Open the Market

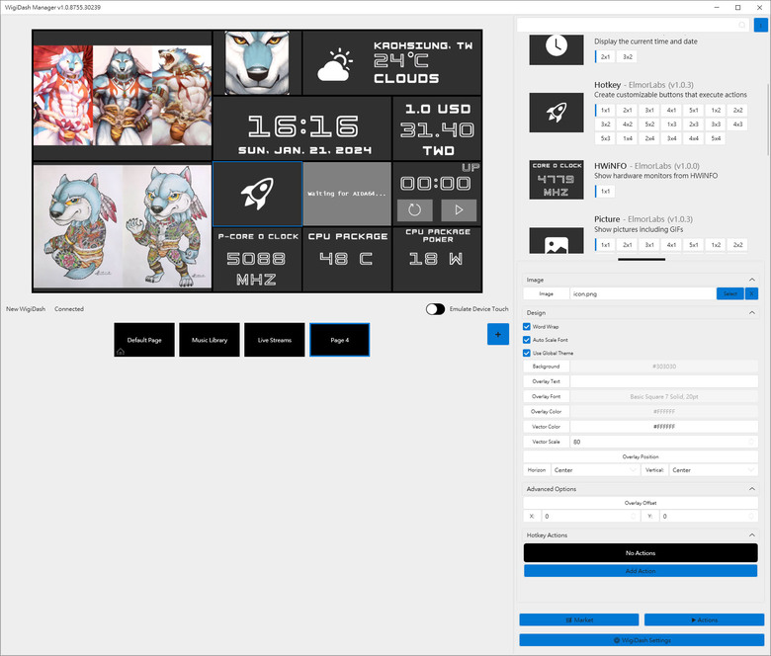(x=579, y=620)
